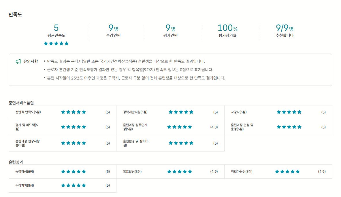Click the 훈련서비스품질 section label
341x197 pixels.
[21, 103]
